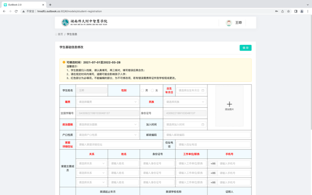Switch to the OutBook 2.0 tab
The width and height of the screenshot is (312, 195).
[23, 4]
